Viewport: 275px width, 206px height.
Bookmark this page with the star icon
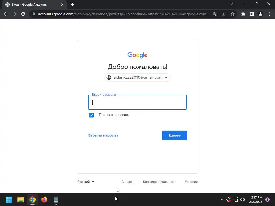(x=233, y=14)
